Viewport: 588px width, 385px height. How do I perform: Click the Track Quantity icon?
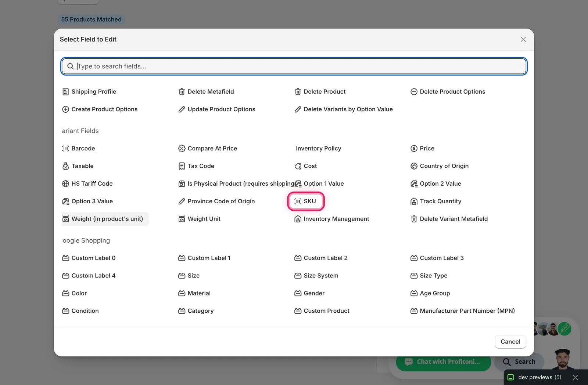click(414, 201)
